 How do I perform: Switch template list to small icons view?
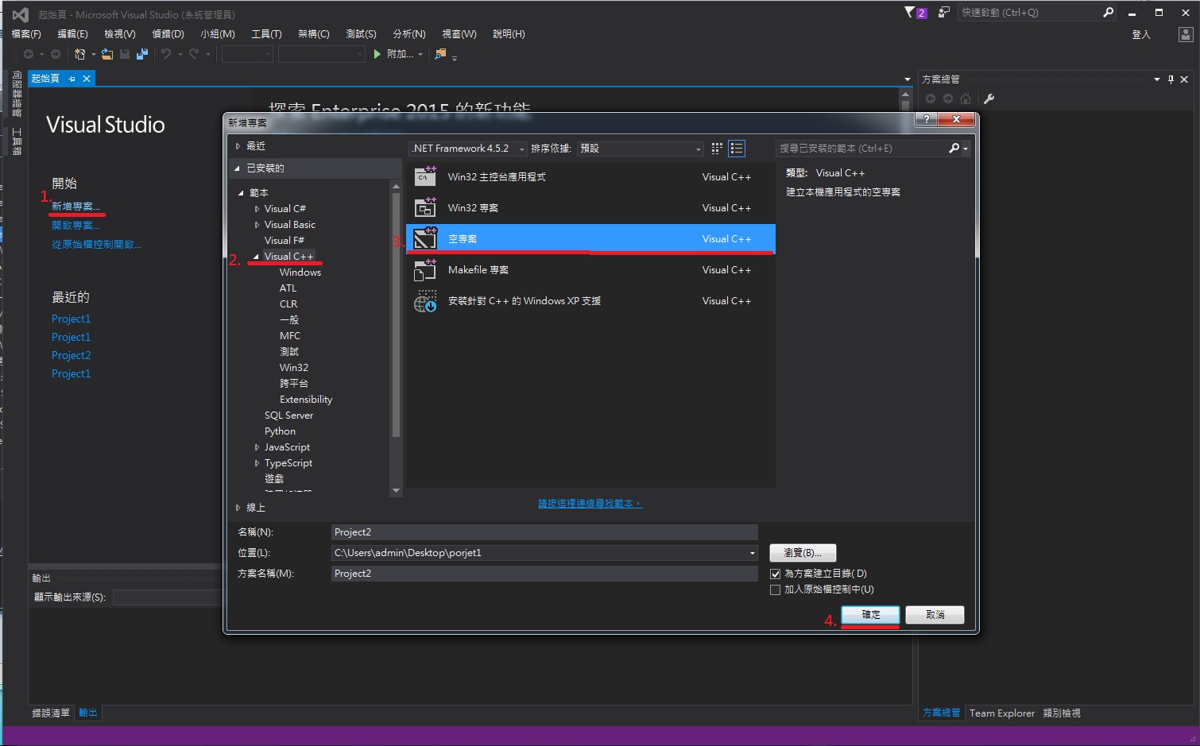click(716, 149)
